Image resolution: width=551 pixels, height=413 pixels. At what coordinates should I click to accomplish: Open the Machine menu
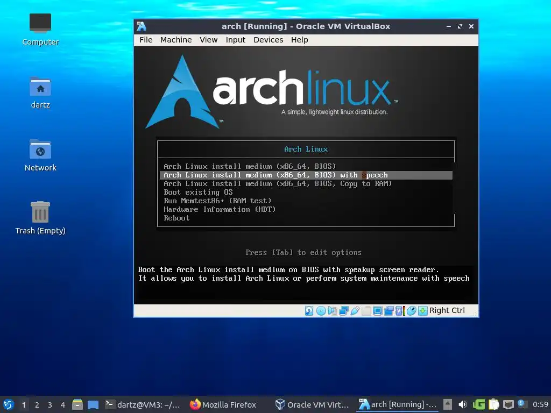point(176,40)
